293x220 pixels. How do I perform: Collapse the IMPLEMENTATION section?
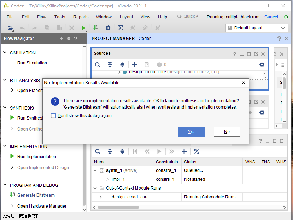[x=5, y=146]
